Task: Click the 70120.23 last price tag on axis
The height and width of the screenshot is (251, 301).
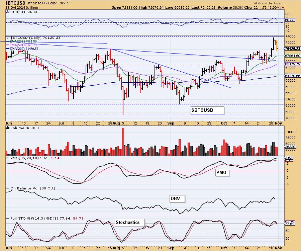Action: coord(293,49)
